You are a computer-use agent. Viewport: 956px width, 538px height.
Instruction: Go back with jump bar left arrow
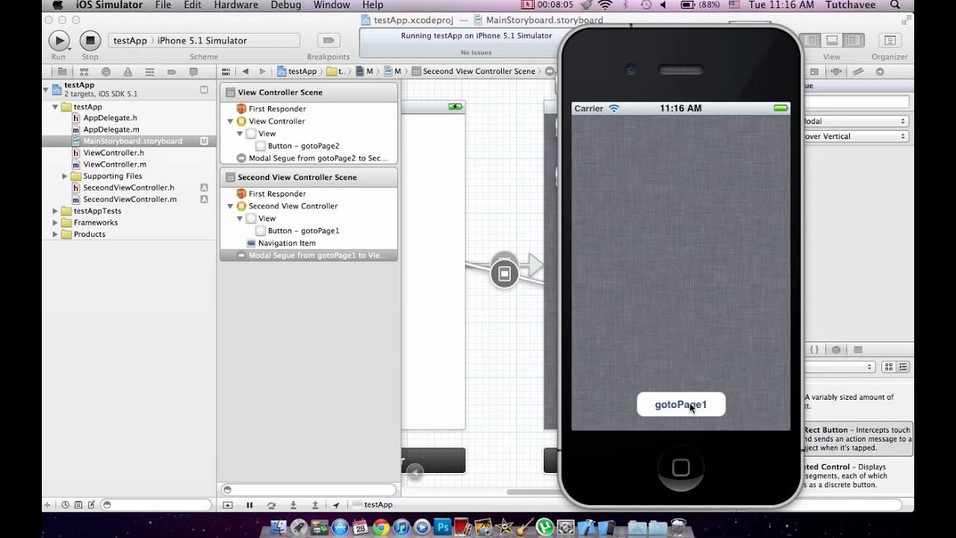[245, 72]
